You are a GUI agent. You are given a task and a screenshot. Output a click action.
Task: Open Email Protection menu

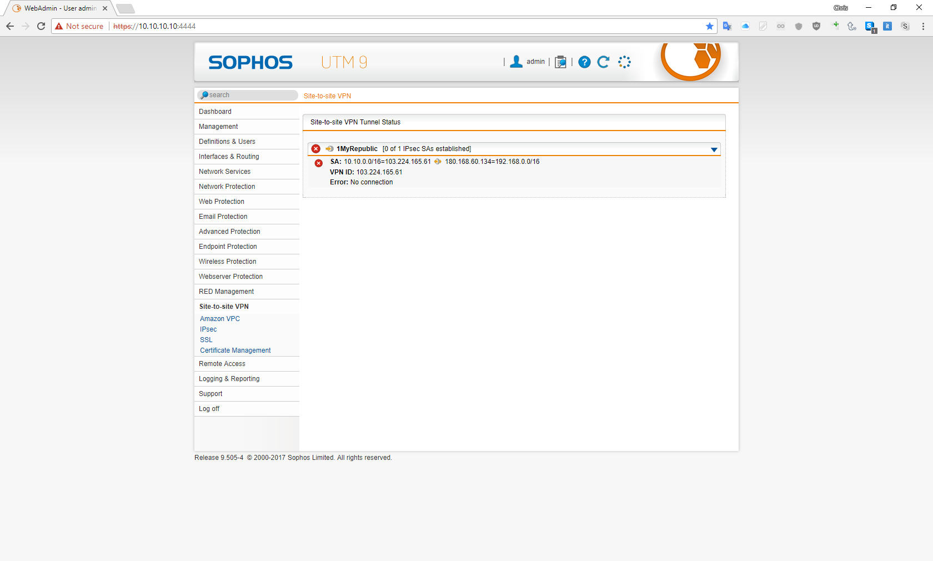(247, 217)
